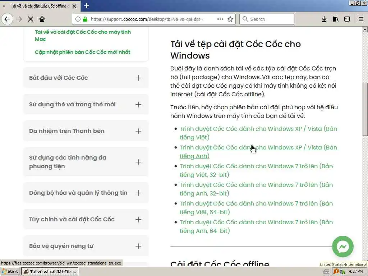Viewport: 368px width, 276px height.
Task: Click the Windows Start button
Action: point(10,272)
